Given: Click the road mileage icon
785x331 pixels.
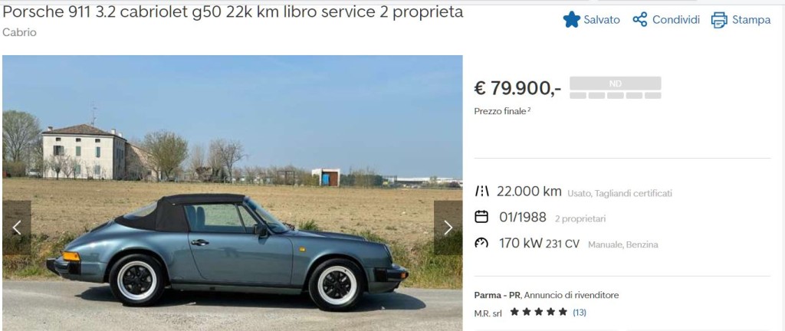Looking at the screenshot, I should coord(481,192).
